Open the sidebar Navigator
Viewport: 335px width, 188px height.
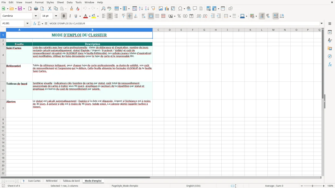point(330,56)
